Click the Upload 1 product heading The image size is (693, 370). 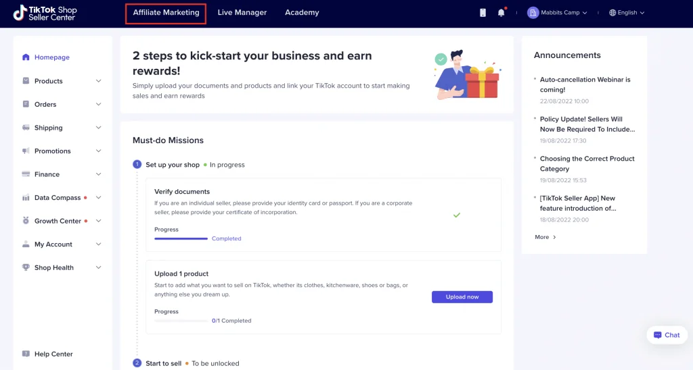181,273
